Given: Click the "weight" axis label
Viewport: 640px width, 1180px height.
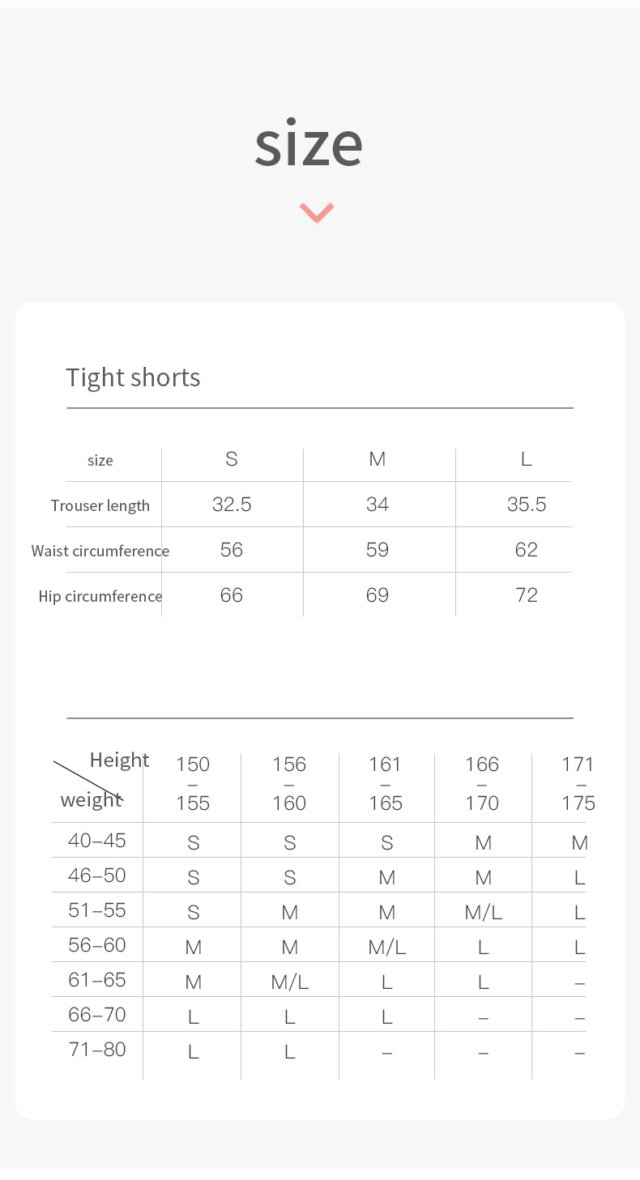Looking at the screenshot, I should [x=91, y=799].
